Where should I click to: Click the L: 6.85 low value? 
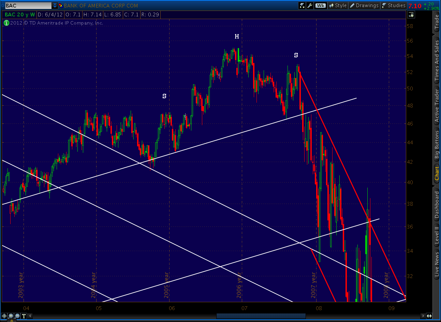pyautogui.click(x=113, y=15)
